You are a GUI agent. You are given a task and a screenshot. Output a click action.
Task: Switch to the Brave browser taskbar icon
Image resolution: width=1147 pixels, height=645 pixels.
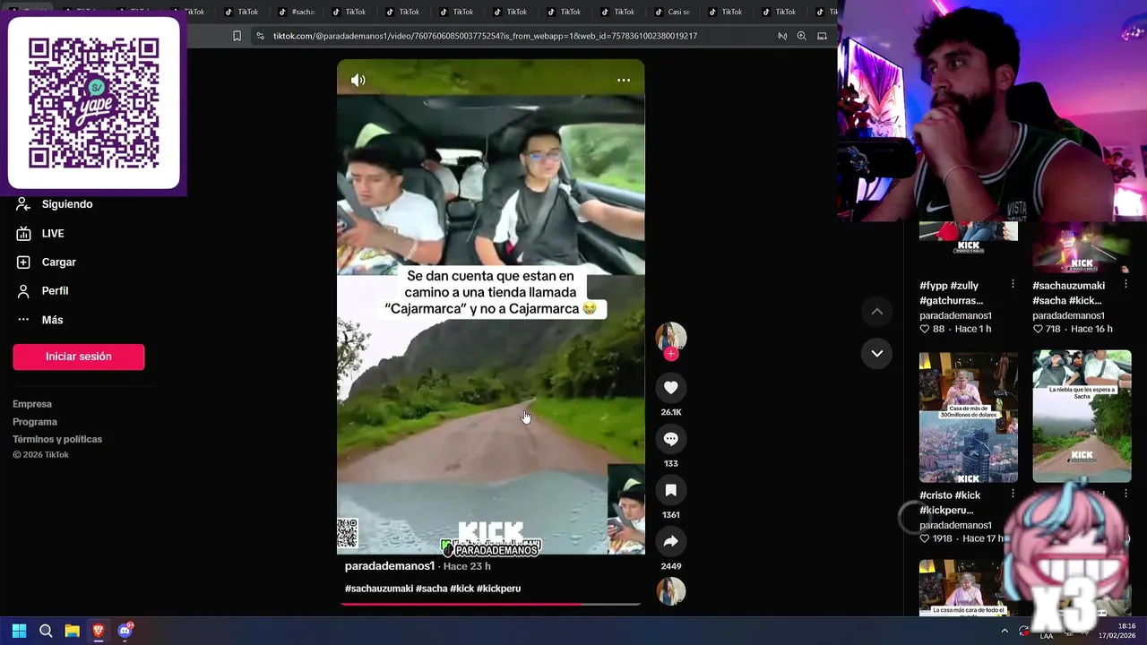tap(99, 631)
